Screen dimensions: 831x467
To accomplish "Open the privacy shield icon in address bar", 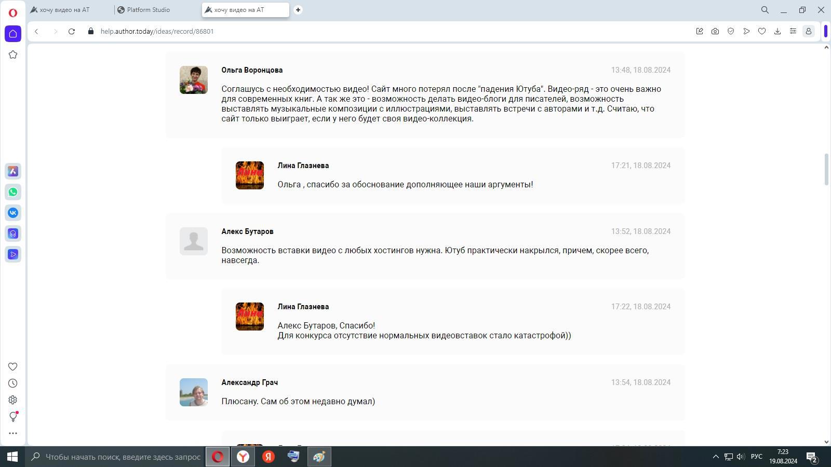I will [x=731, y=31].
